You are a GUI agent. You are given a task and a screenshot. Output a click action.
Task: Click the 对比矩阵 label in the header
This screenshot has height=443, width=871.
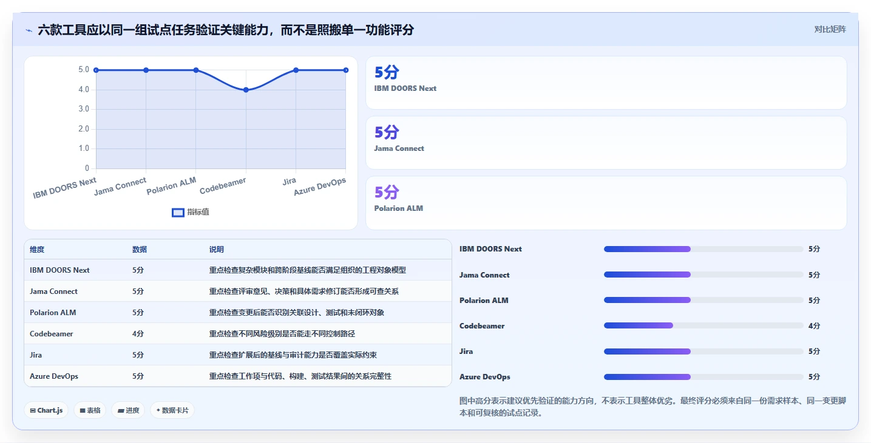[x=830, y=29]
